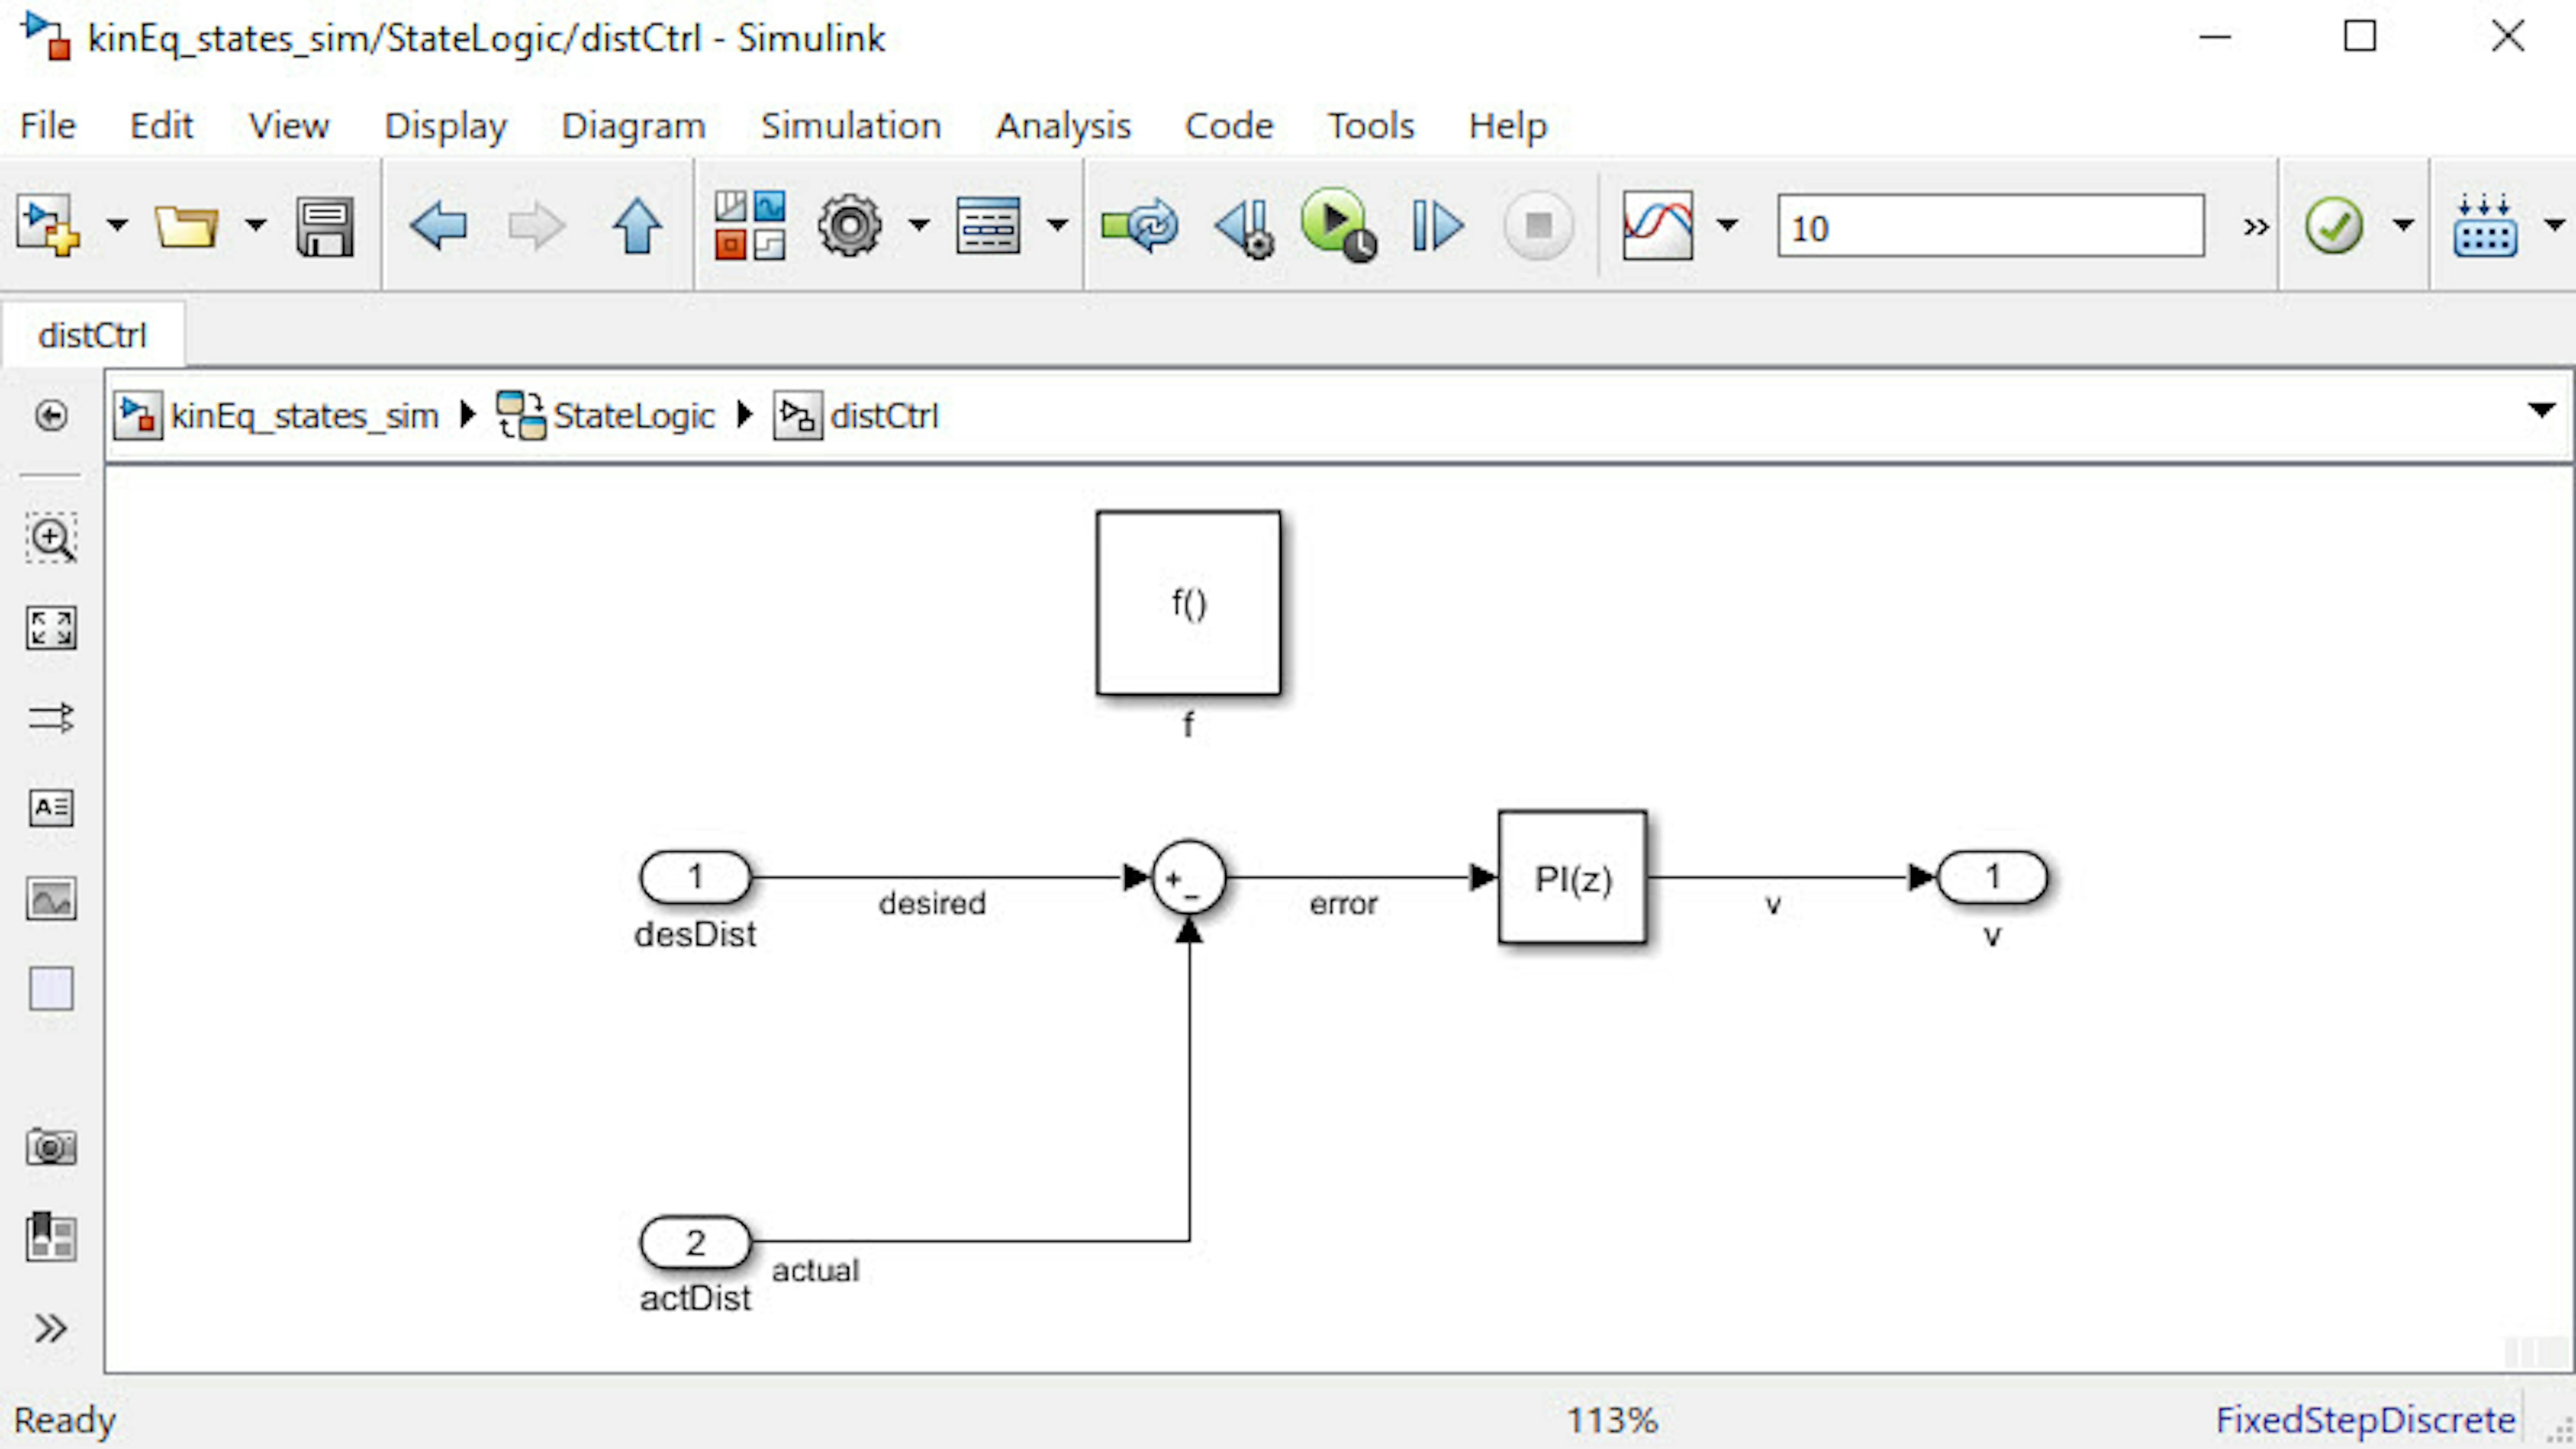Add an area box to diagram
The height and width of the screenshot is (1449, 2576).
51,989
